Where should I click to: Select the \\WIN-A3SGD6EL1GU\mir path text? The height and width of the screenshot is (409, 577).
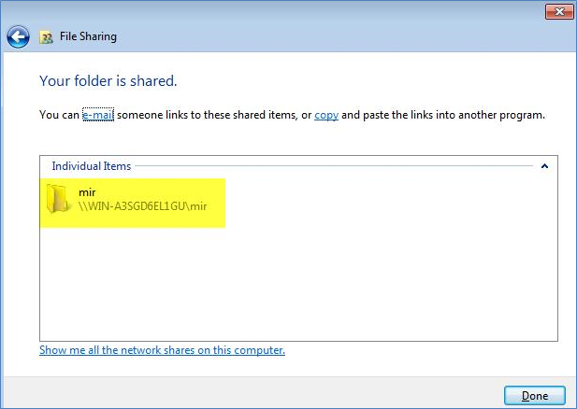point(143,206)
